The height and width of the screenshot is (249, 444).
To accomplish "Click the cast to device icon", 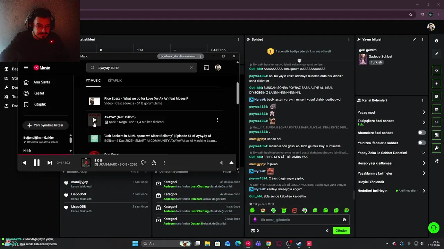I will tap(206, 68).
